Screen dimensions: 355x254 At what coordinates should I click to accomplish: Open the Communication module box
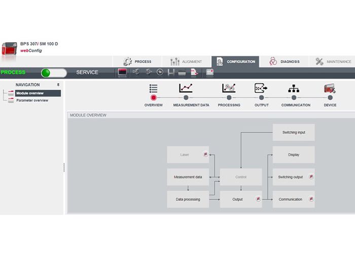(x=294, y=199)
